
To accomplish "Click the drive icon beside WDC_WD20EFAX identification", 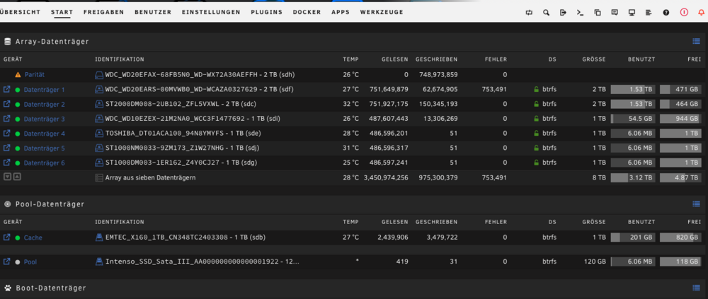I will tap(99, 75).
